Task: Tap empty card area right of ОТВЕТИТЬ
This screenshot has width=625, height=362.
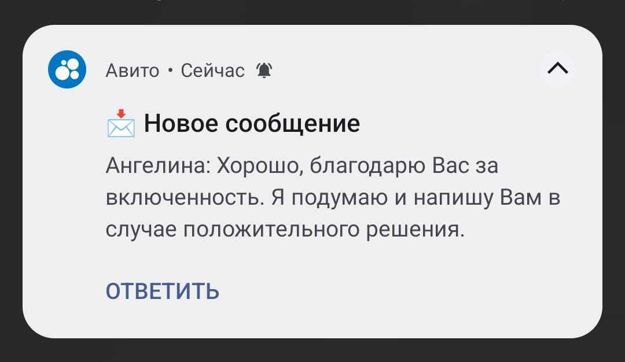Action: click(405, 290)
